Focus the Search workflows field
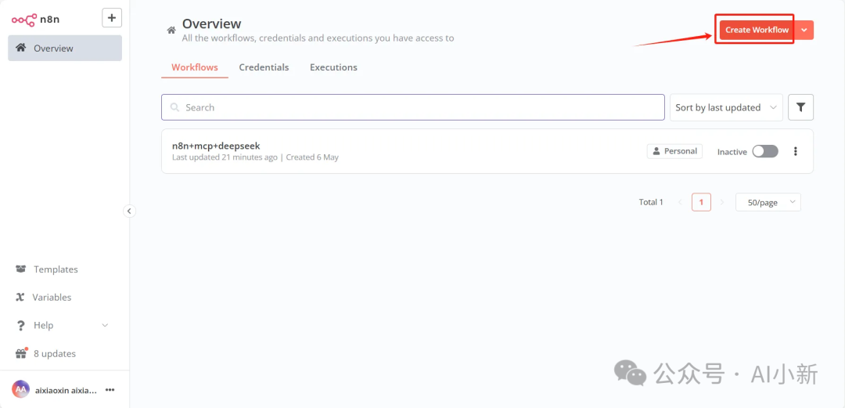Viewport: 845px width, 408px height. click(x=413, y=107)
